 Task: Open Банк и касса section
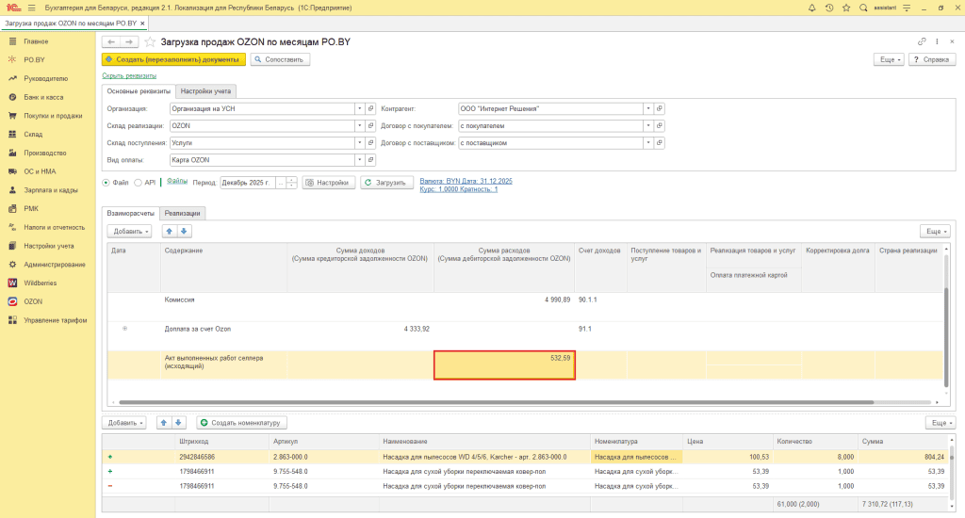pos(43,97)
